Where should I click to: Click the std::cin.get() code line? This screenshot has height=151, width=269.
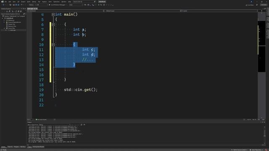pyautogui.click(x=81, y=90)
